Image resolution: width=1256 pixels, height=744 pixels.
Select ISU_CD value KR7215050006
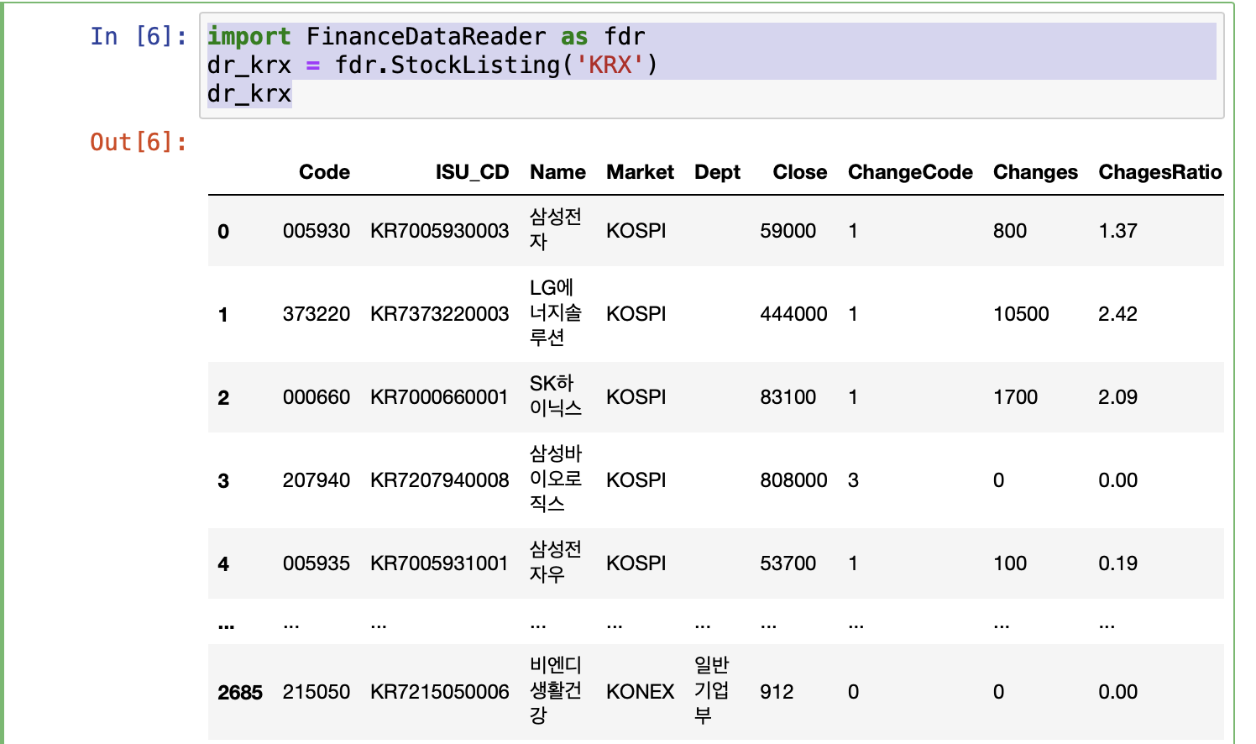440,692
